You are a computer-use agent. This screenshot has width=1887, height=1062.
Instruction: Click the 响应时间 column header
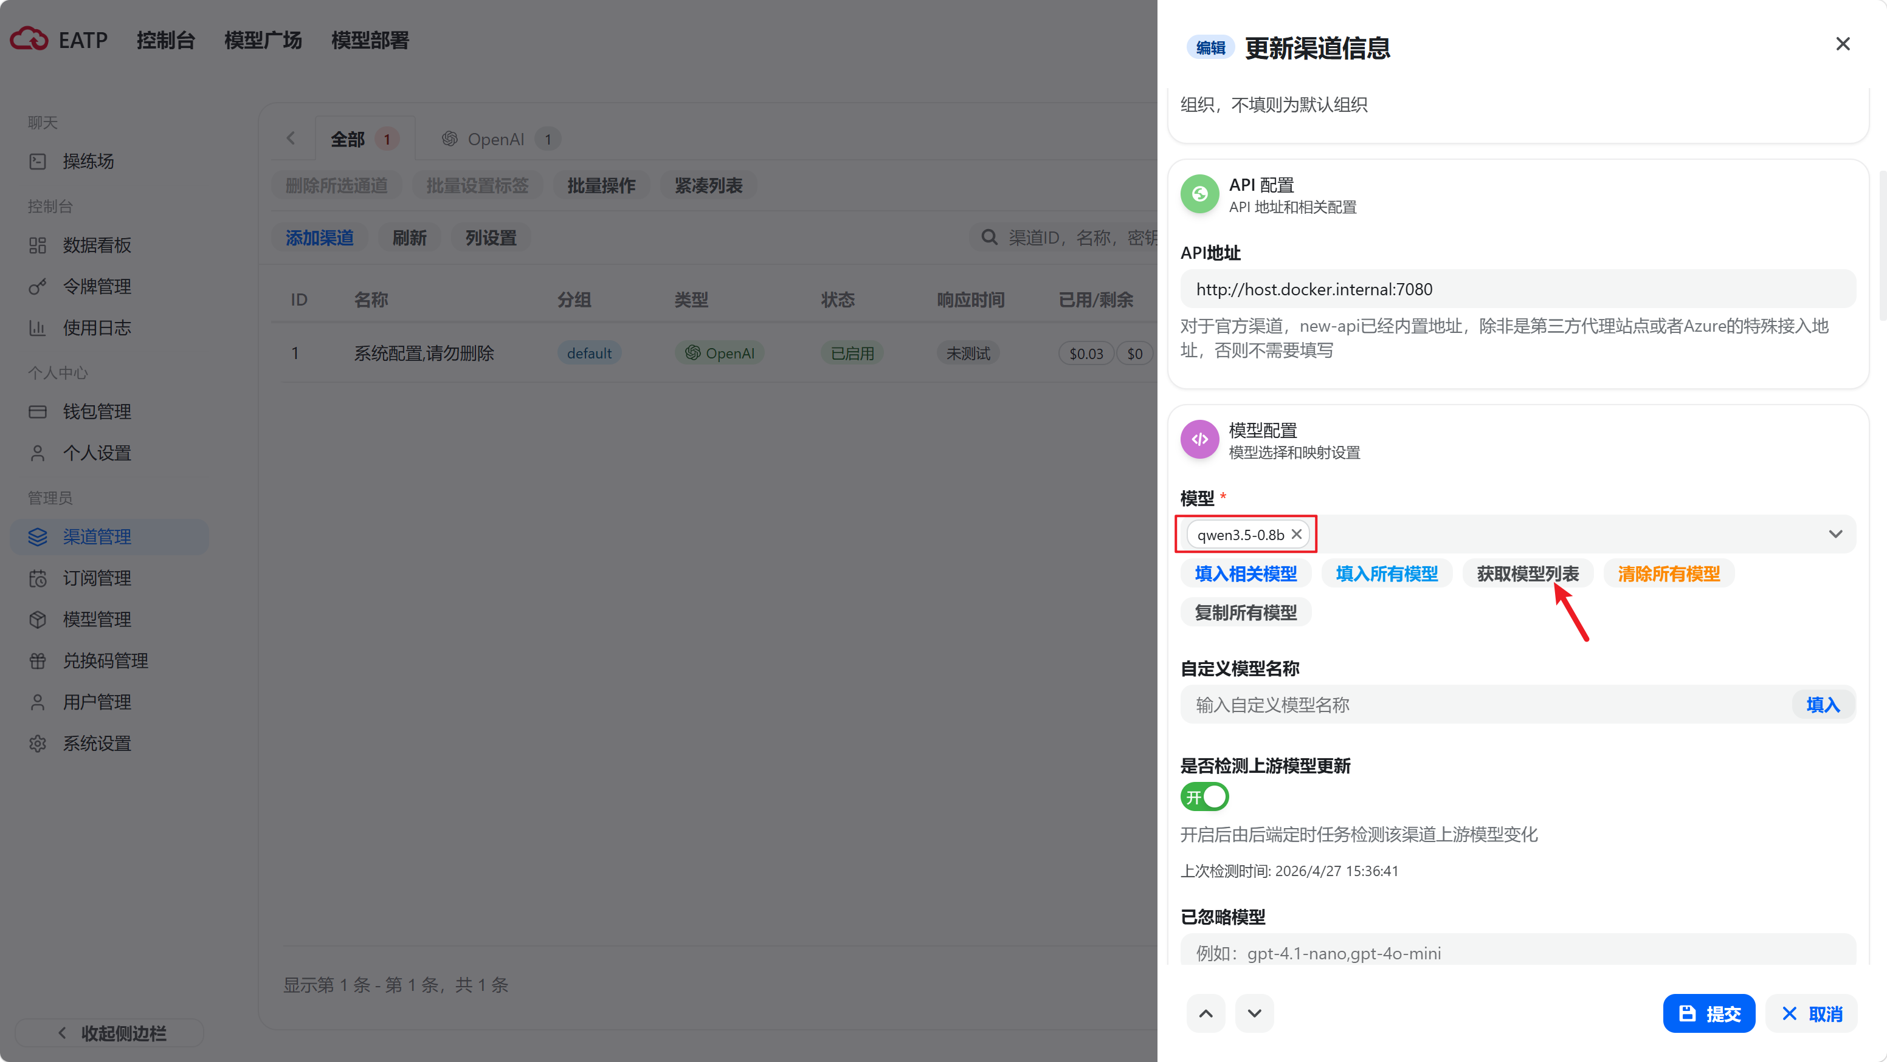click(971, 300)
